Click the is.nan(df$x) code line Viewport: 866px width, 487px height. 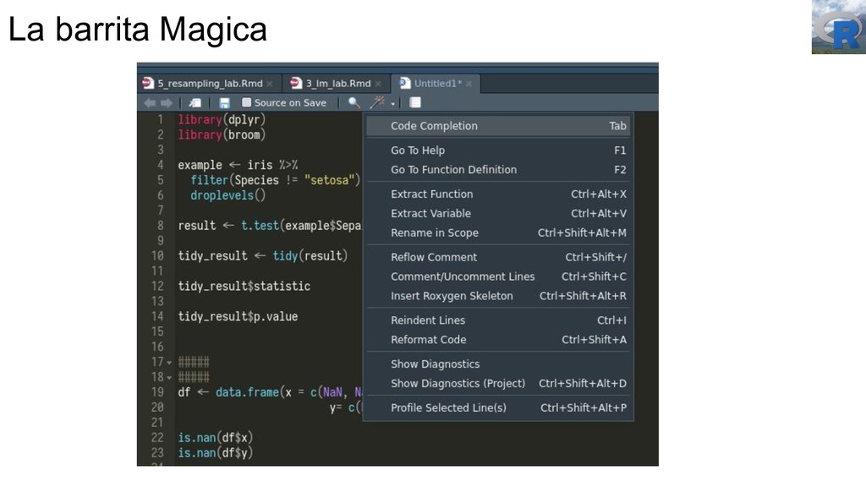click(x=216, y=438)
